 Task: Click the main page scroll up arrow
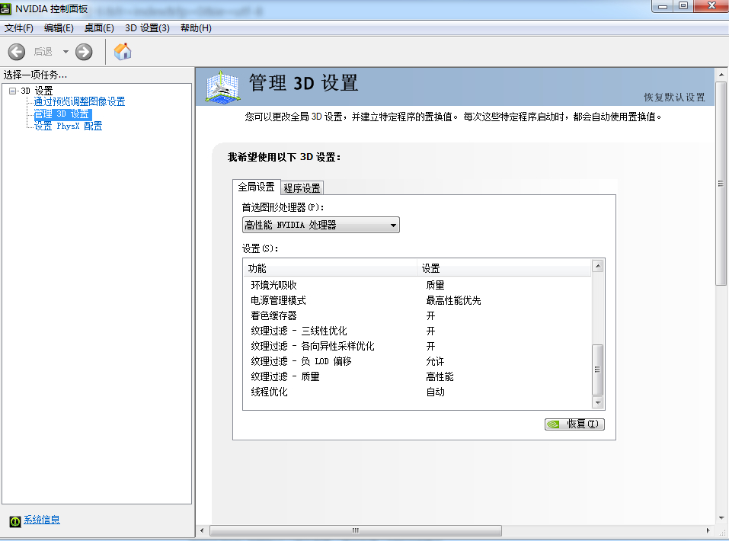pyautogui.click(x=721, y=75)
